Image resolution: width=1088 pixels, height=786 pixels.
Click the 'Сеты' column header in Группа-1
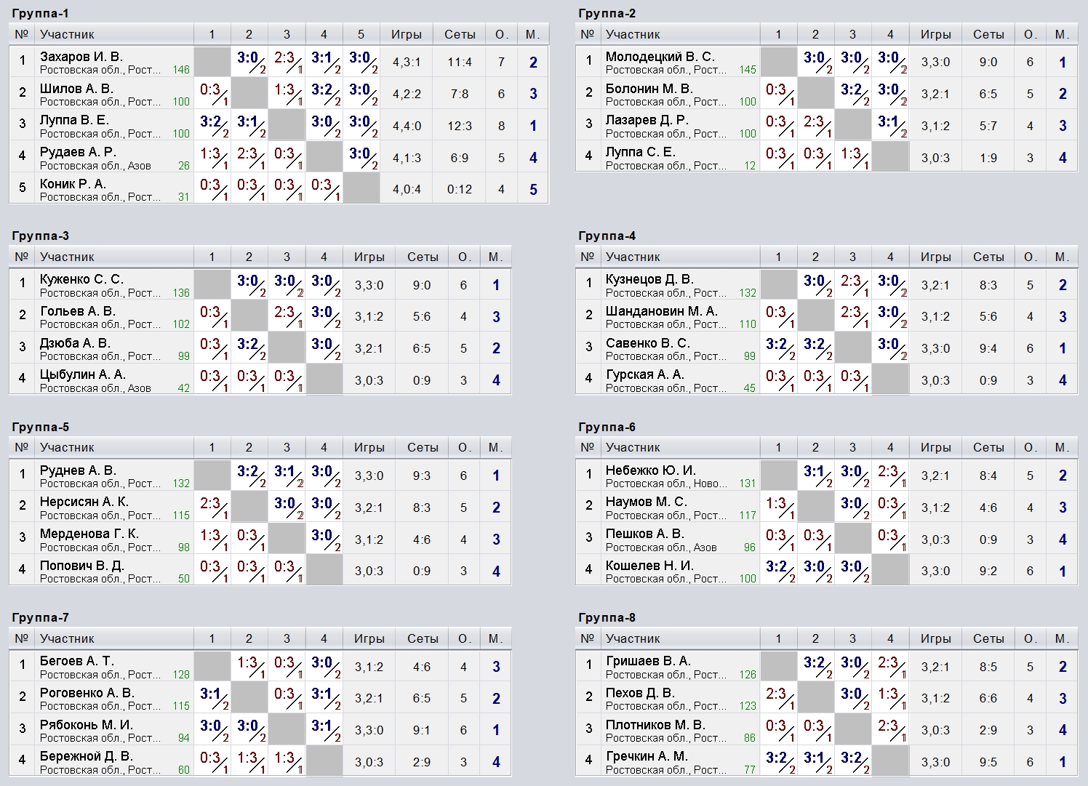(x=460, y=34)
